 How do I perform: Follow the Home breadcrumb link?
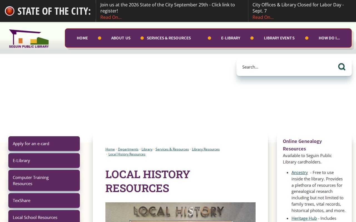coord(110,149)
